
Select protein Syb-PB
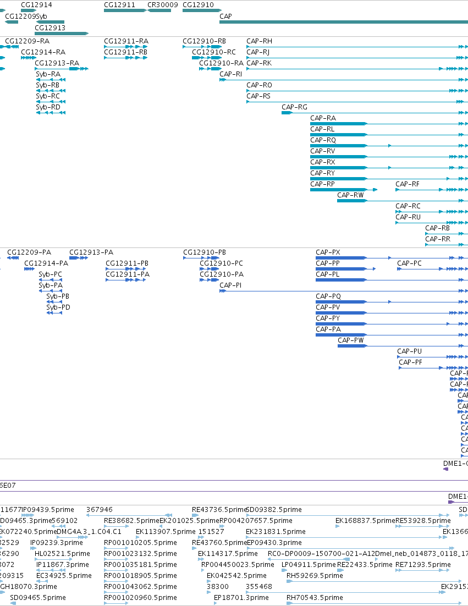click(58, 296)
